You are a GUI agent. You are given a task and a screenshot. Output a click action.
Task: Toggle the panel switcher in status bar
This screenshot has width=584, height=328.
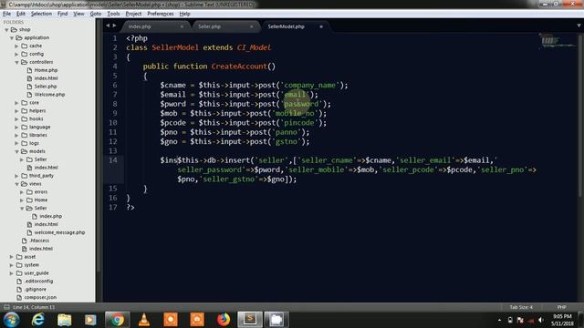pos(6,307)
